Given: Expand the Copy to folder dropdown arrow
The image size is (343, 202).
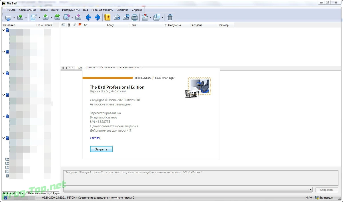Looking at the screenshot, I should coord(163,17).
